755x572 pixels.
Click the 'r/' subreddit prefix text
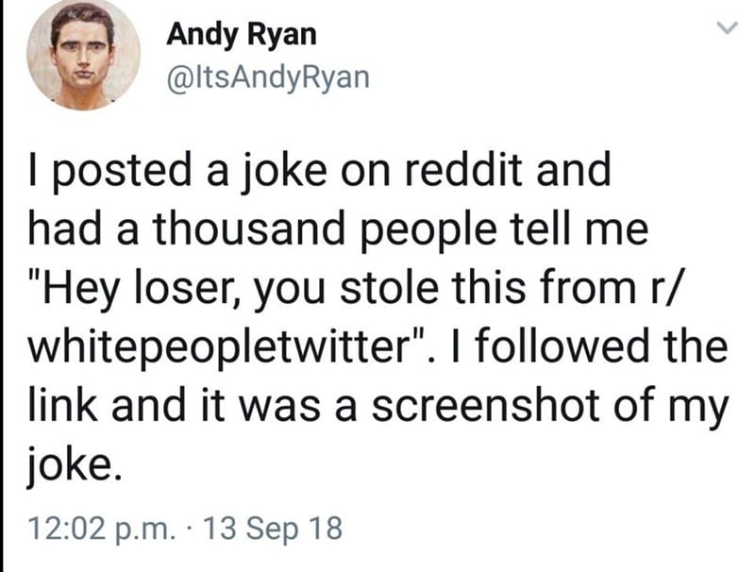(x=663, y=288)
